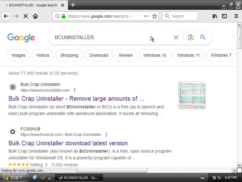Select the BCUNINSTALLER taskbar window button

point(79,178)
